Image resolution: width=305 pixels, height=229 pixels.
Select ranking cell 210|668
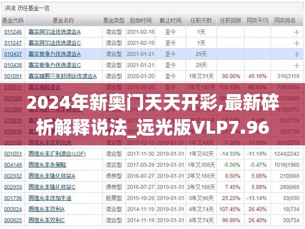290,176
